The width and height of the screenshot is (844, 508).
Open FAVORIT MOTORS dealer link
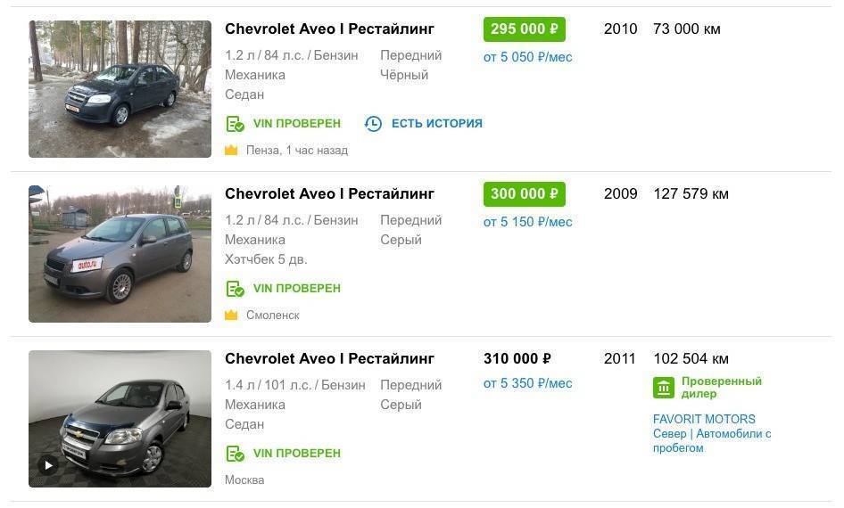click(x=704, y=419)
